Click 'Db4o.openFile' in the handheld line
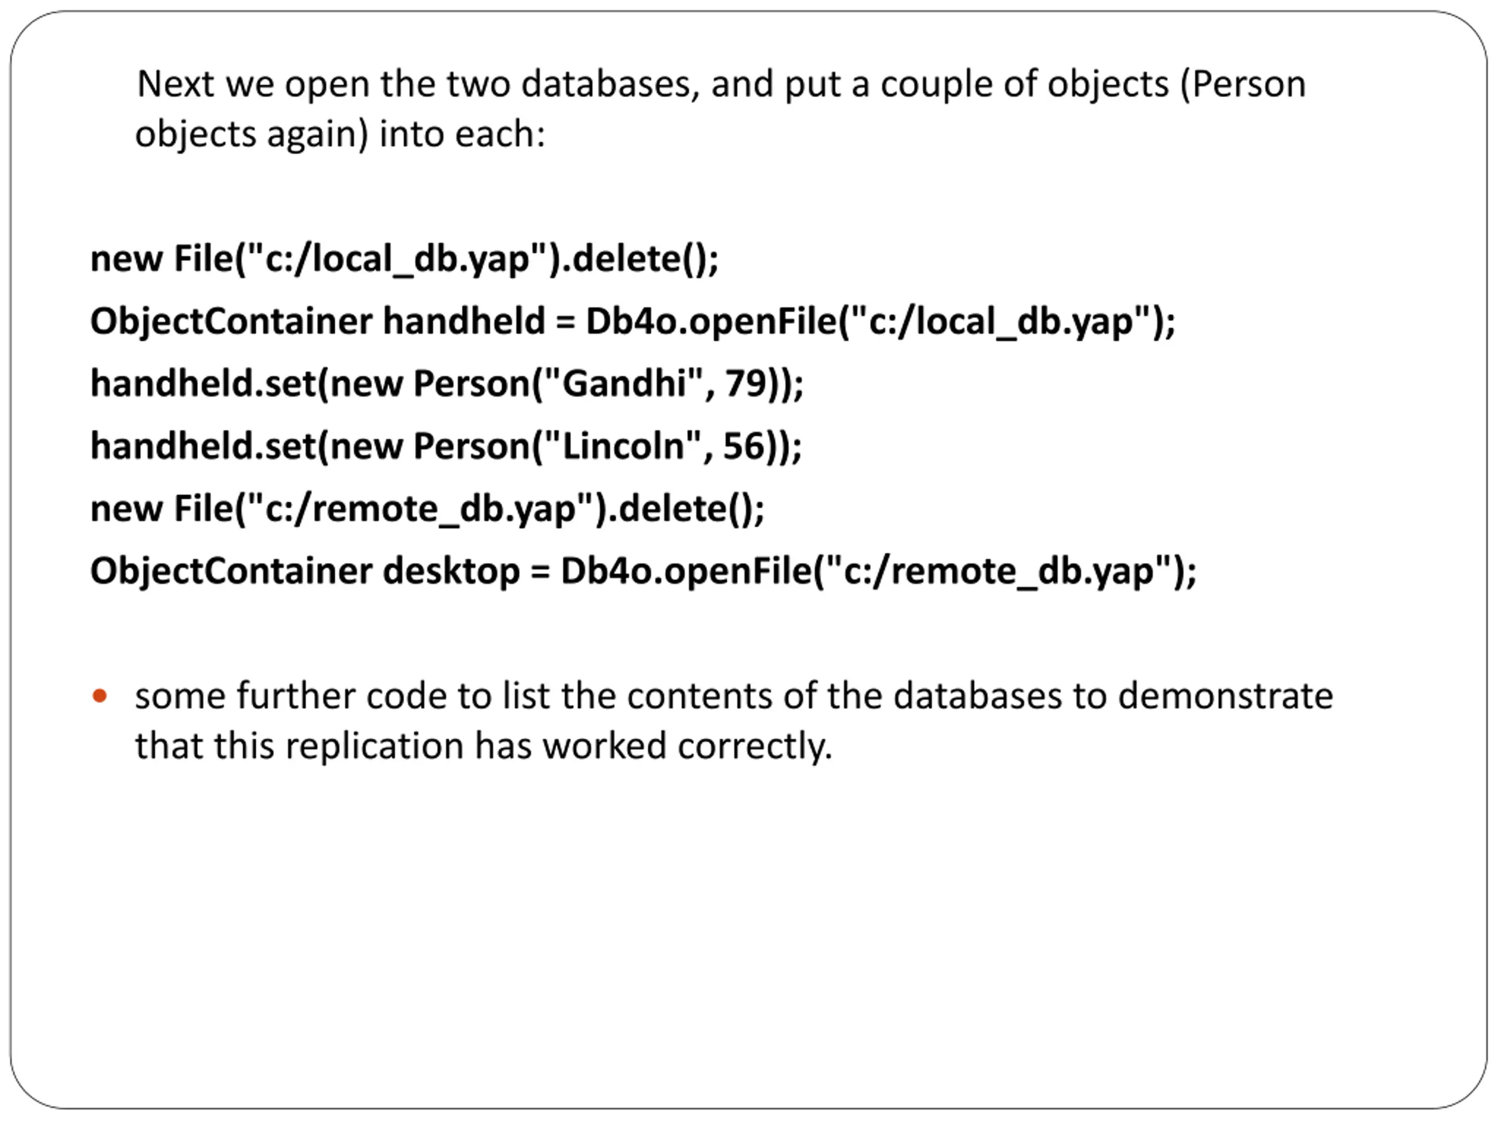1498x1124 pixels. [712, 322]
